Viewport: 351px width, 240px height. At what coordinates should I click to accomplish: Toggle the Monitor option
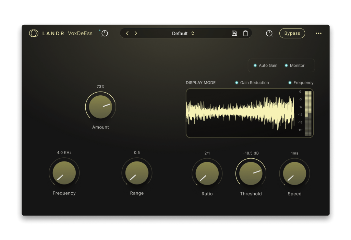(294, 65)
